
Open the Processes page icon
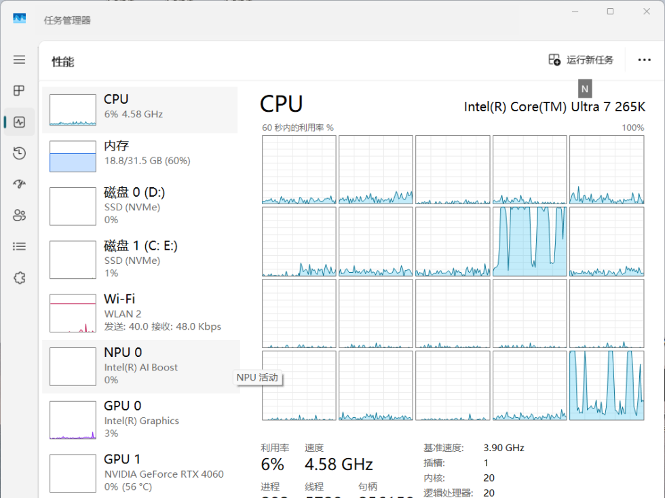pyautogui.click(x=19, y=91)
